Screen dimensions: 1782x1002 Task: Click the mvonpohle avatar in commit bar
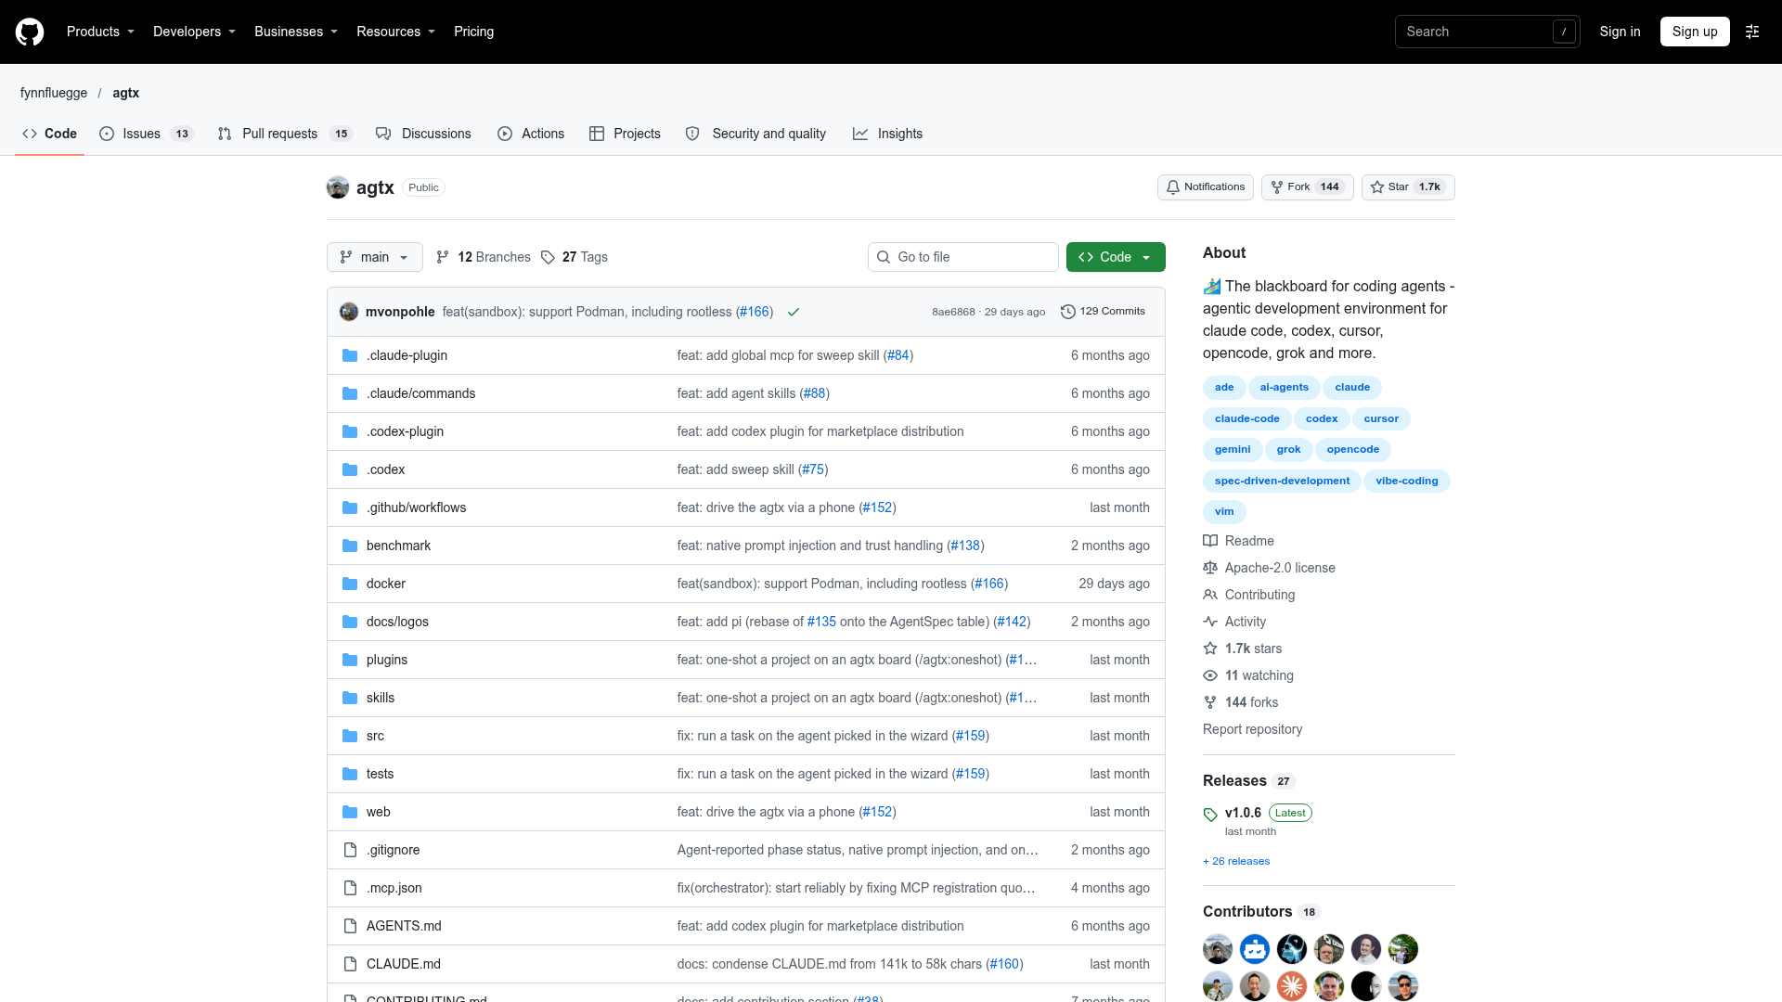[349, 312]
